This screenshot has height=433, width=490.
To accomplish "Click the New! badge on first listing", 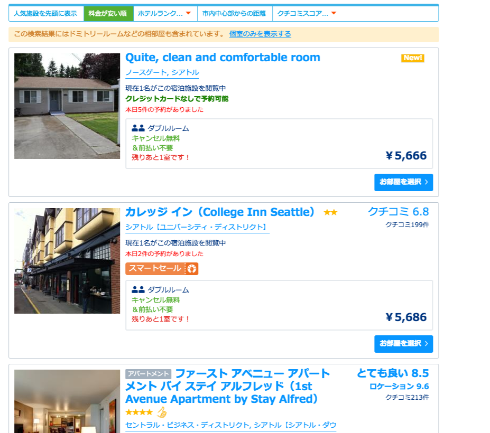I will 412,58.
